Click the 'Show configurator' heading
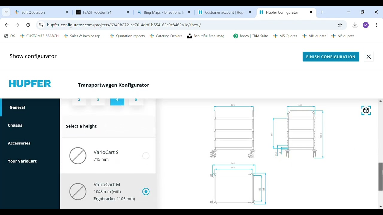Viewport: 383px width, 215px height. coord(33,56)
